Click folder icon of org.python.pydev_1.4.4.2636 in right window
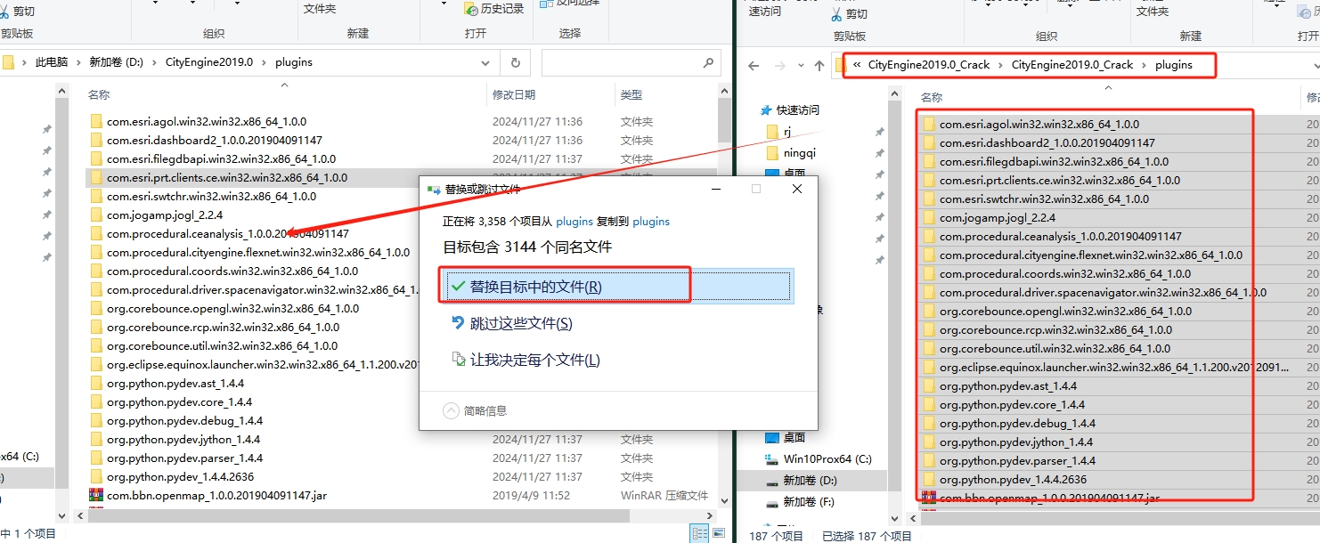The image size is (1320, 543). 929,480
